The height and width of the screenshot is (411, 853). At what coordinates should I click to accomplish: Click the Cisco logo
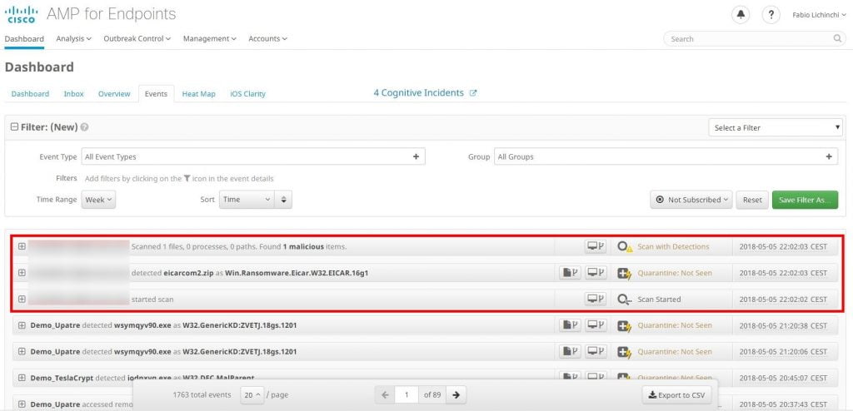pyautogui.click(x=22, y=15)
